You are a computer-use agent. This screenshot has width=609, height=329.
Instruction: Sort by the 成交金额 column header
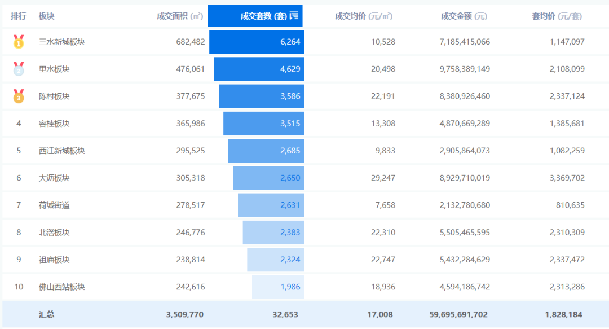tap(464, 16)
